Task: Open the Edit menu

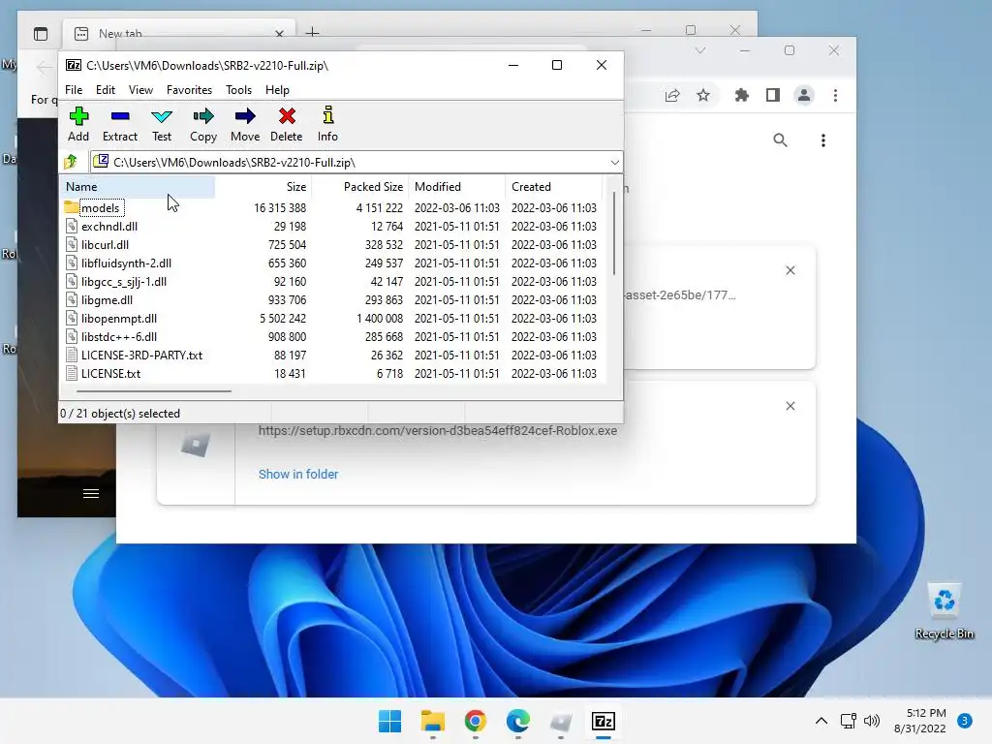Action: click(105, 90)
